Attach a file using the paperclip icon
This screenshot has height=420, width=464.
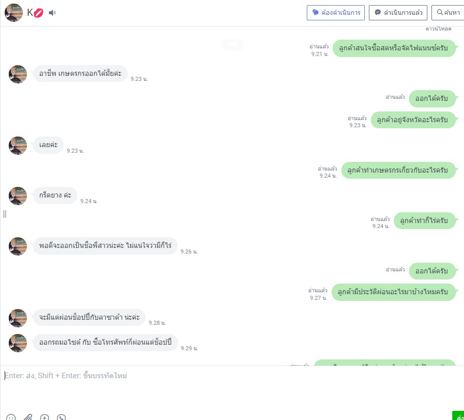[28, 417]
